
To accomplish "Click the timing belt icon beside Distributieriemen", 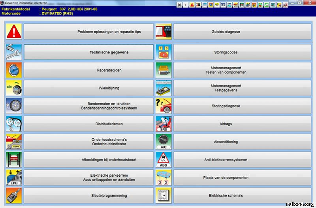I will click(x=14, y=124).
